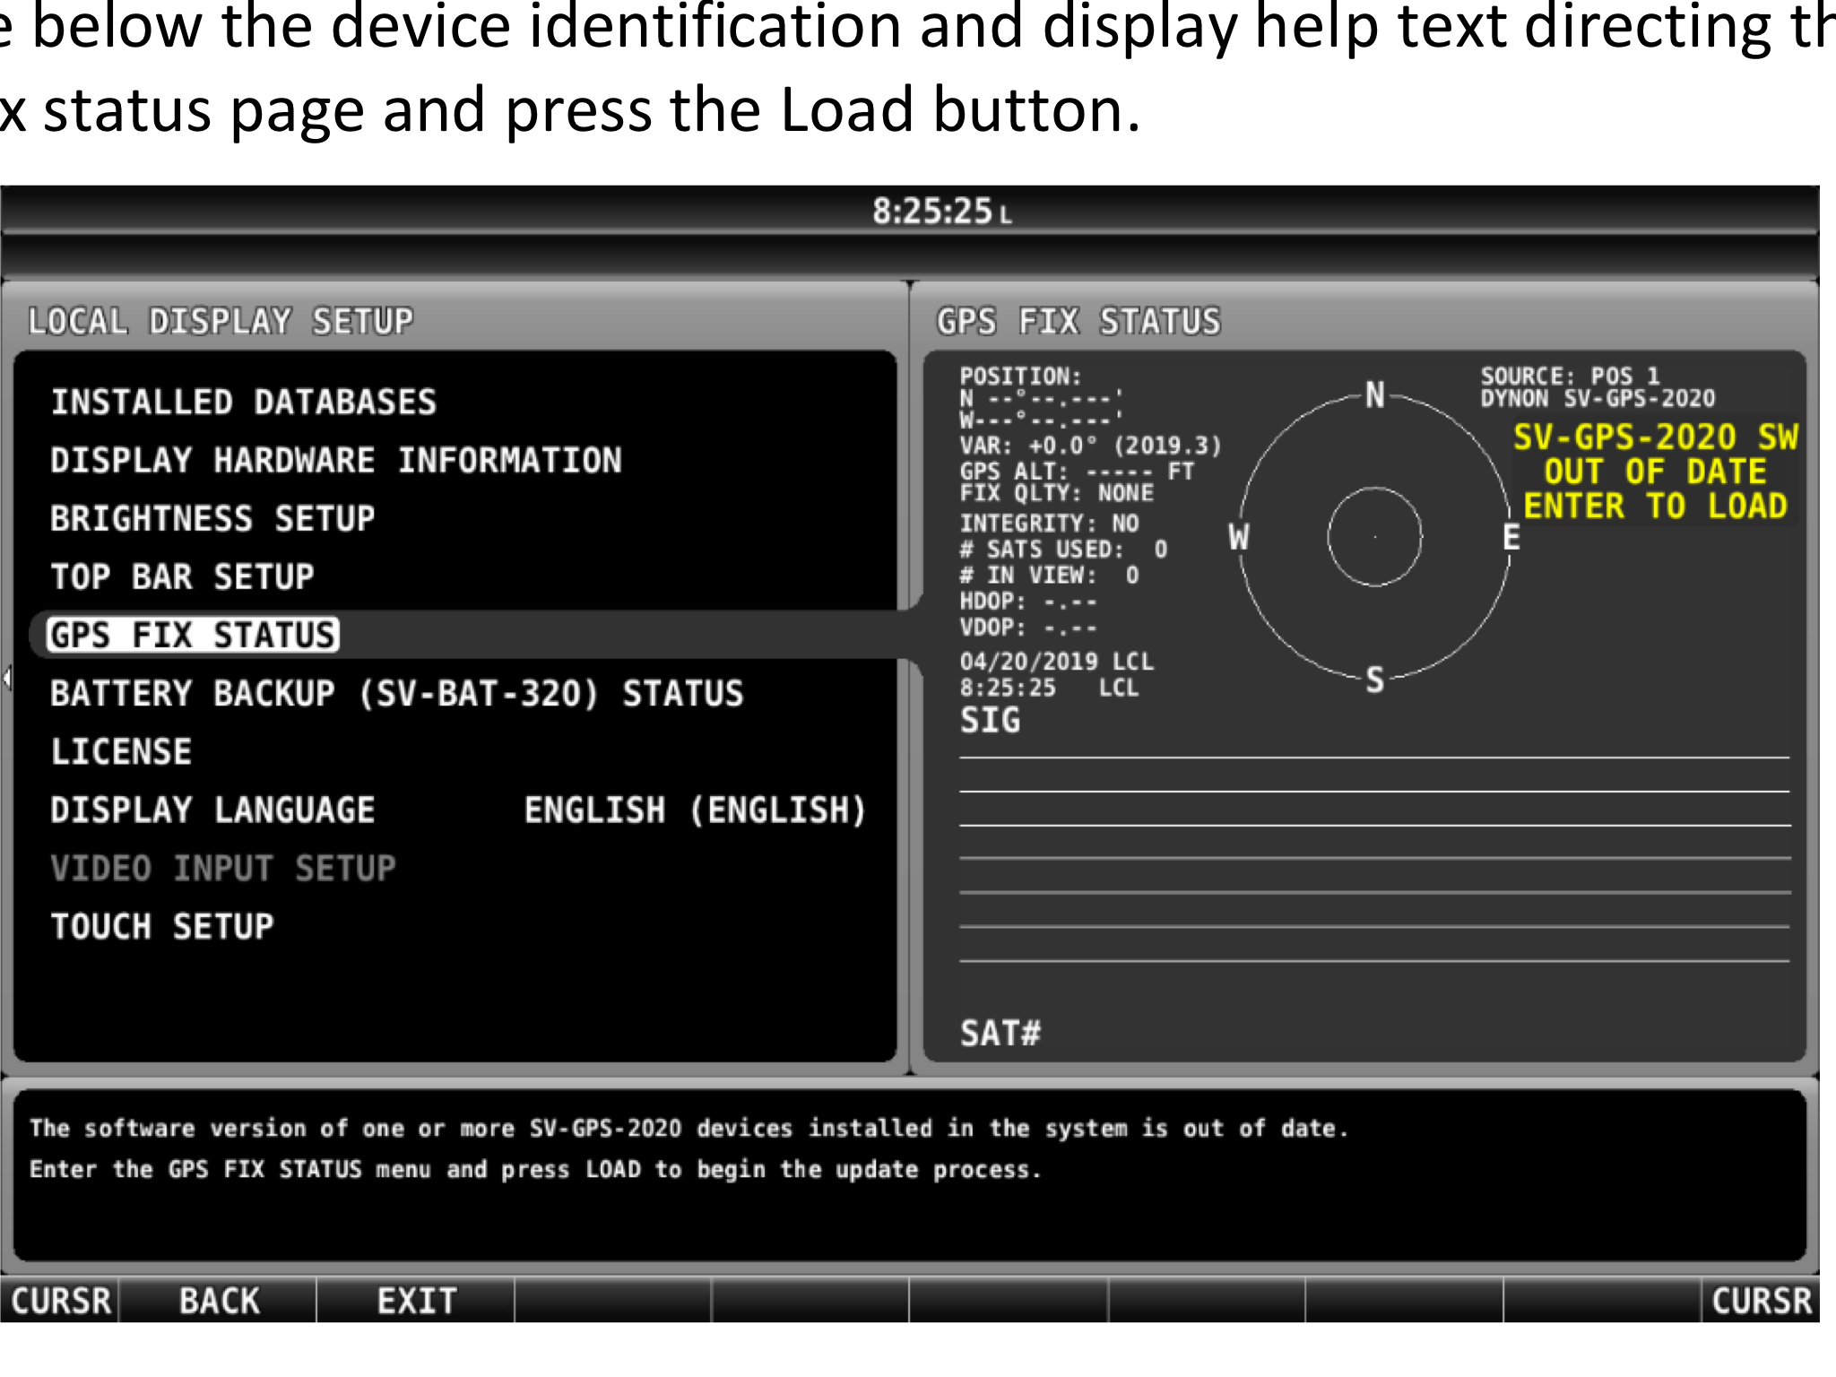Click the out of date help text line
Image resolution: width=1836 pixels, height=1377 pixels.
click(x=688, y=1128)
